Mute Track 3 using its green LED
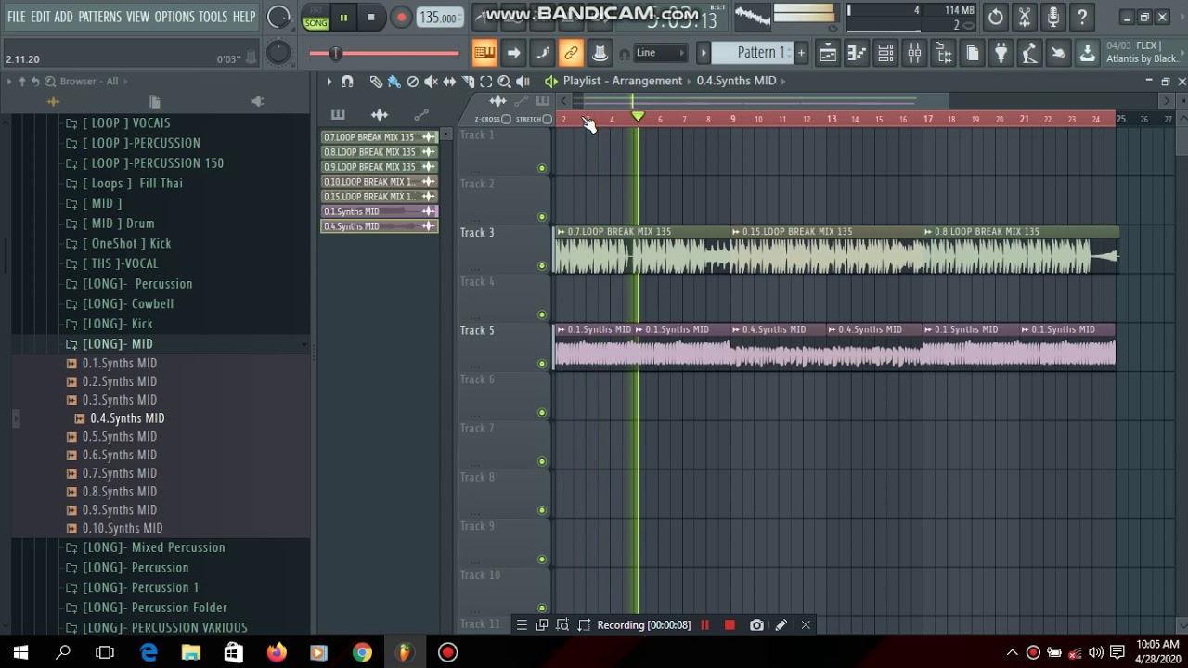This screenshot has width=1188, height=668. pyautogui.click(x=542, y=266)
